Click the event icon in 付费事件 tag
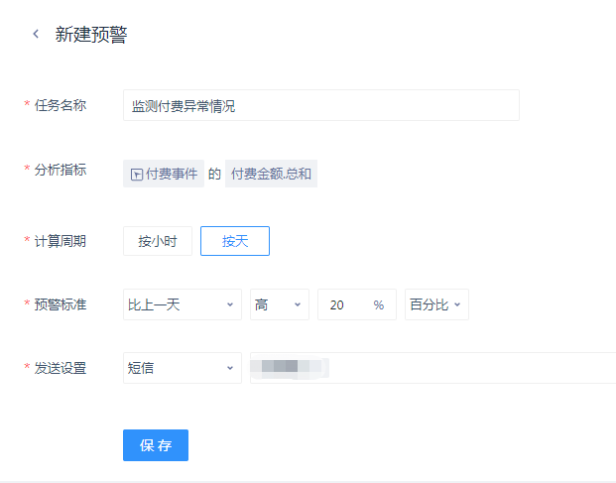 pyautogui.click(x=137, y=175)
